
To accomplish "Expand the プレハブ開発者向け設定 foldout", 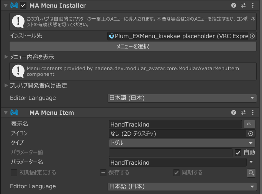I will tap(6, 85).
